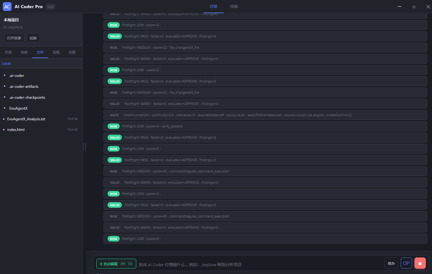
Task: Open the 远程 sidebar tab
Action: [x=56, y=52]
